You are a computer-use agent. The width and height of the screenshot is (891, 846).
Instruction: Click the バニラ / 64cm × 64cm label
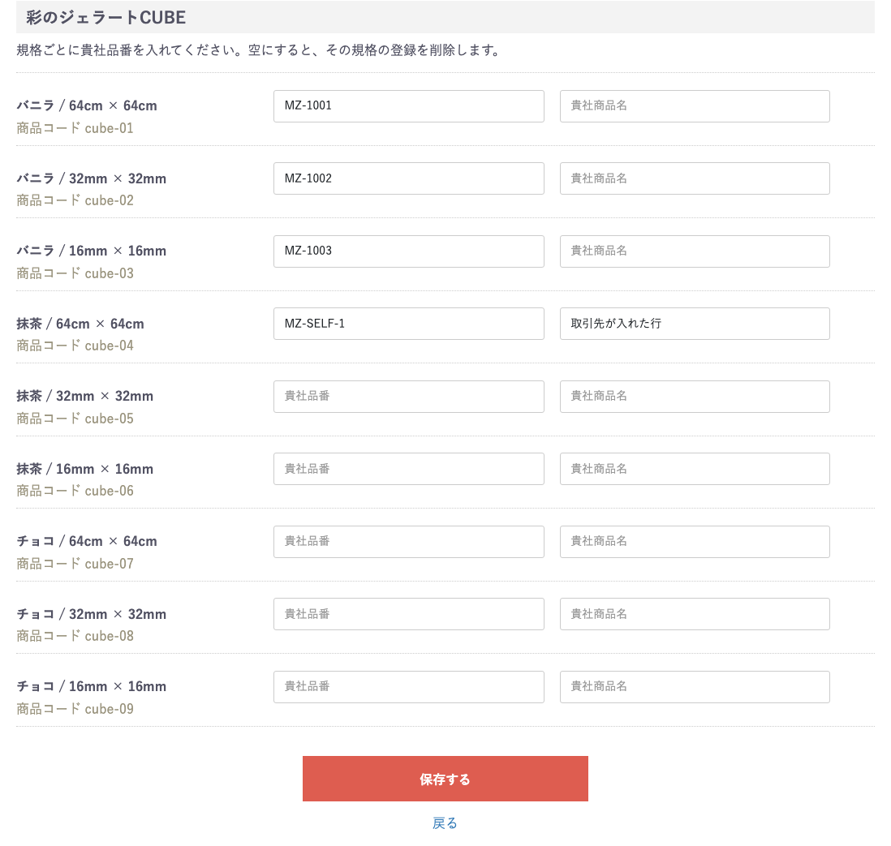click(x=87, y=105)
